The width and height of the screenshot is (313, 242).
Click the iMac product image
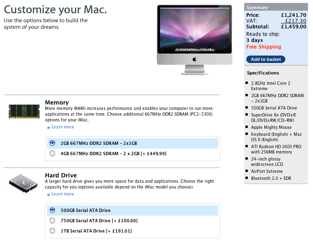click(x=194, y=40)
